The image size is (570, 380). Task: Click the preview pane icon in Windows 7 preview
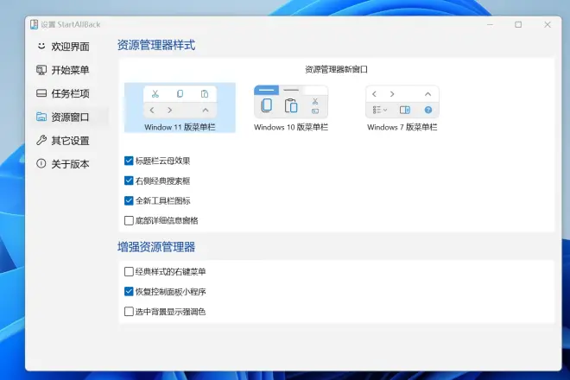coord(404,110)
